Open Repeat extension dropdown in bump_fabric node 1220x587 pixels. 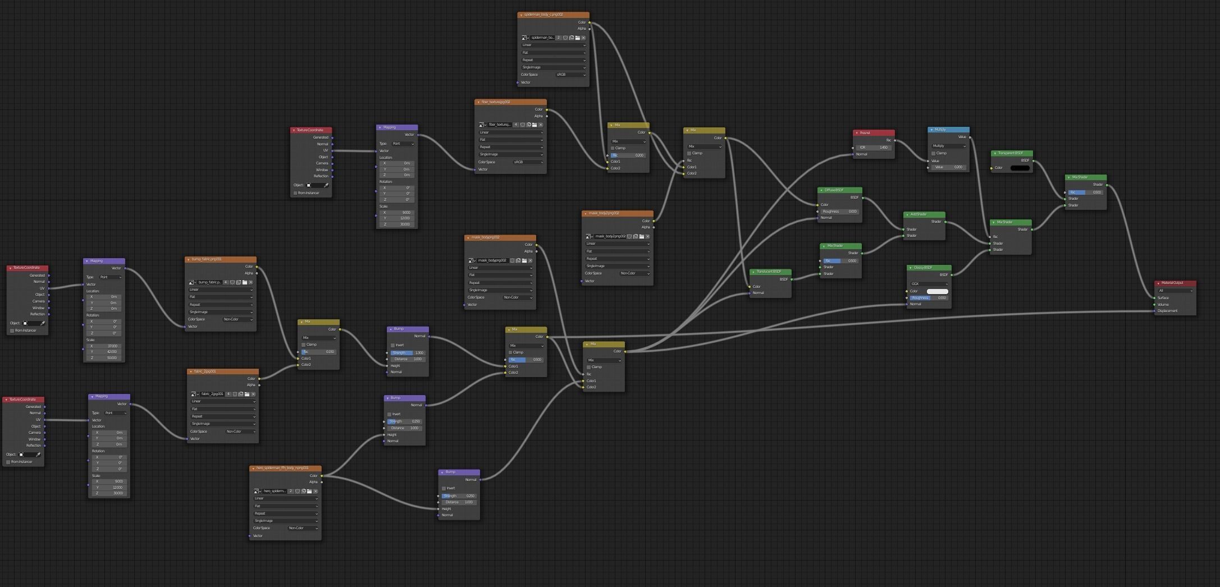(221, 305)
